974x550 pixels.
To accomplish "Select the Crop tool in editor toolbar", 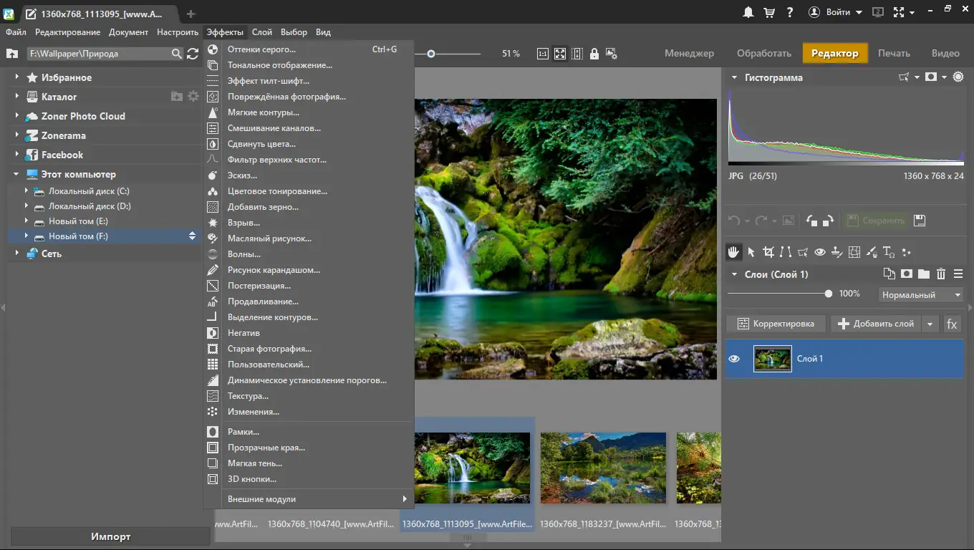I will click(768, 252).
